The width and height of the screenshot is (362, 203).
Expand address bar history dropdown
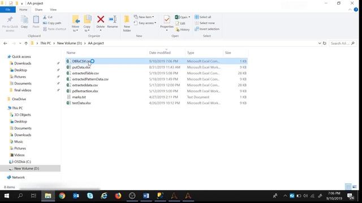(x=320, y=43)
